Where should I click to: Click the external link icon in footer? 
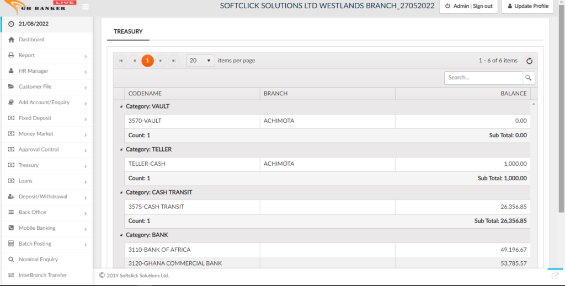pos(555,276)
